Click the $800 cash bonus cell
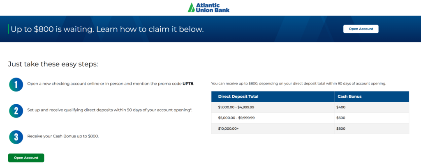 point(371,128)
